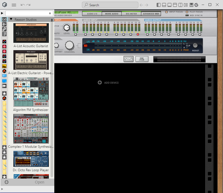The width and height of the screenshot is (223, 193).
Task: Click the Open button in browser
Action: [40, 182]
